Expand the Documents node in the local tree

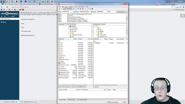click(x=69, y=28)
